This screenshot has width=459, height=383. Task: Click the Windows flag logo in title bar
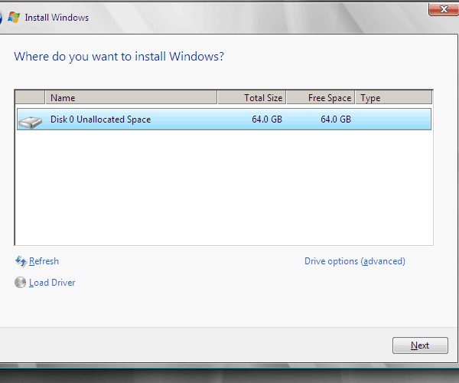(x=14, y=18)
